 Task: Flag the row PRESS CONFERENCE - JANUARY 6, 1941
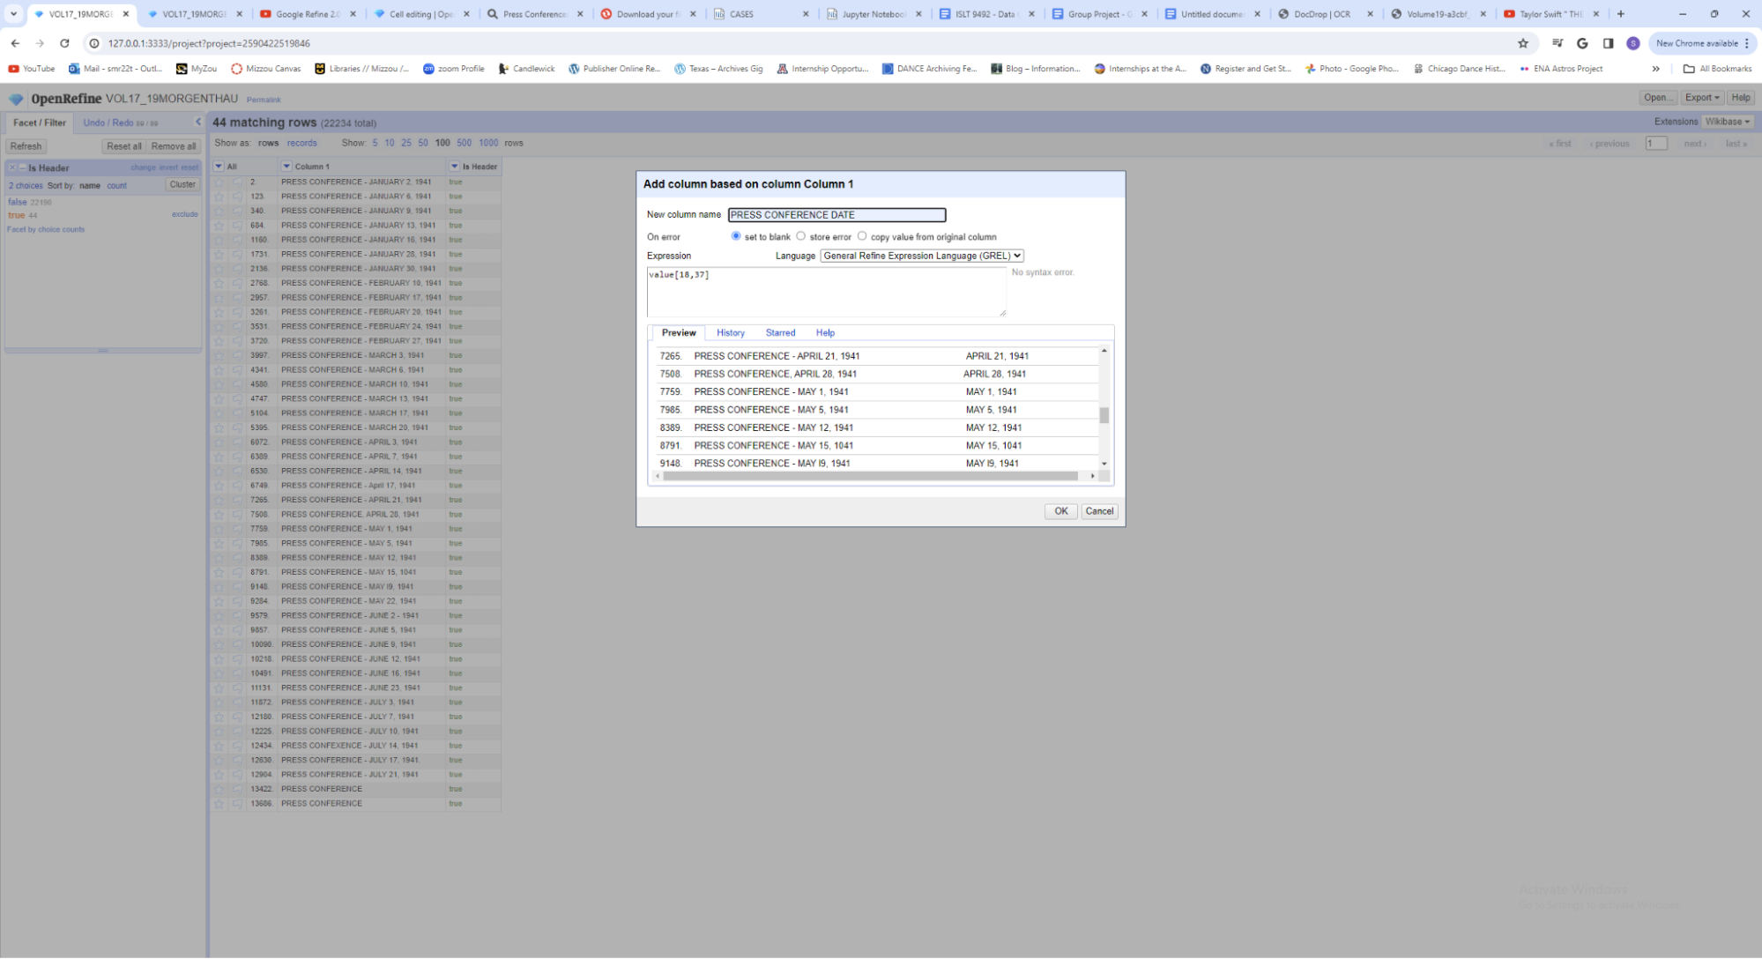click(237, 197)
